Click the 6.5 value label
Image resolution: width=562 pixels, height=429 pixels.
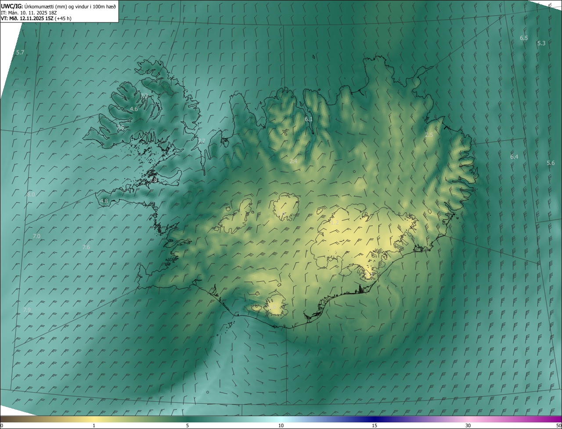(524, 38)
